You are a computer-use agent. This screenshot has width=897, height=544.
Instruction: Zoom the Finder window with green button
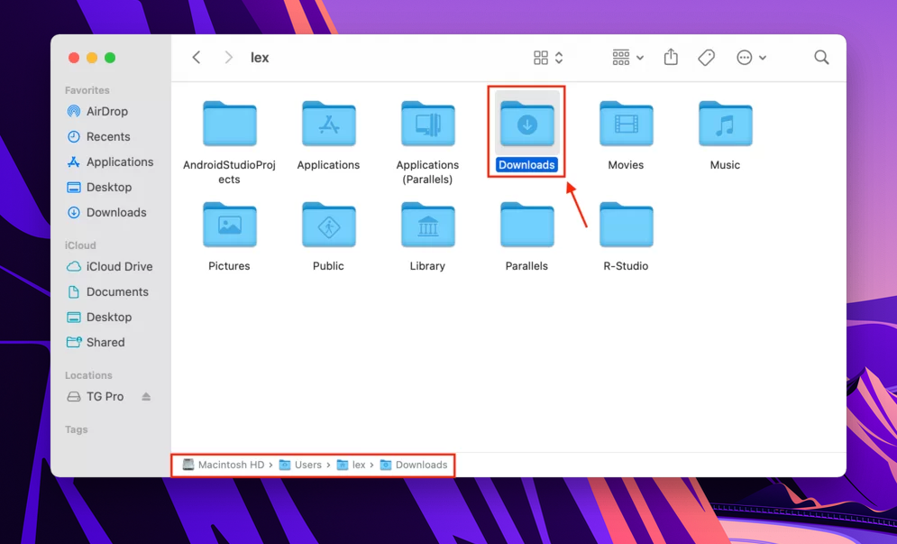click(x=110, y=57)
